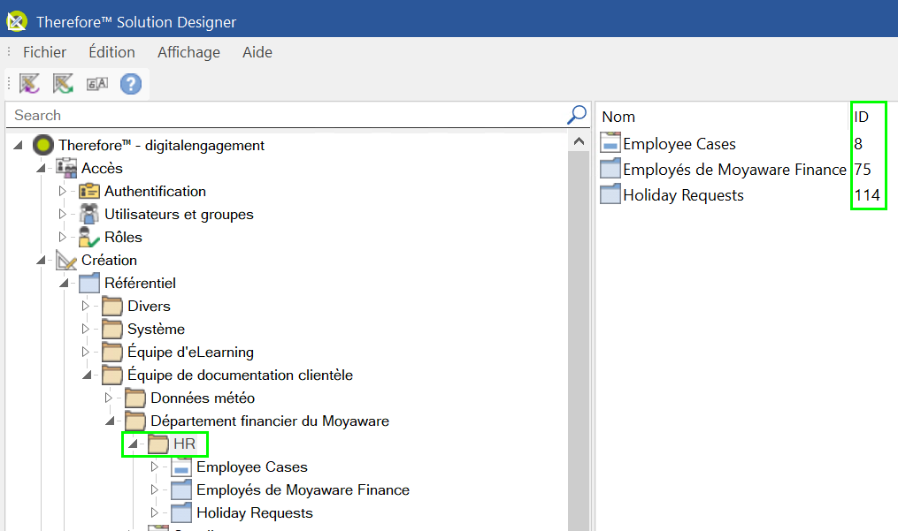Collapse the HR folder
The width and height of the screenshot is (898, 531).
click(x=133, y=444)
